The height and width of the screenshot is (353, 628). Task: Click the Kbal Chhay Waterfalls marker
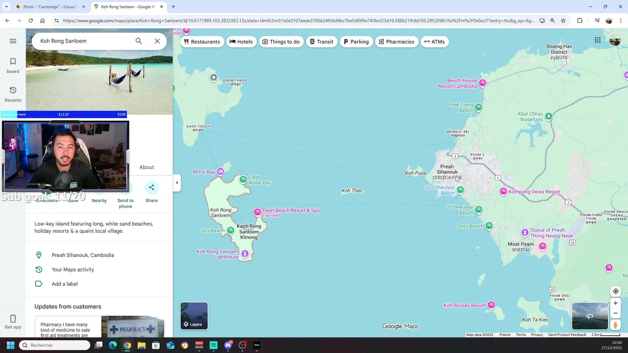click(x=549, y=116)
